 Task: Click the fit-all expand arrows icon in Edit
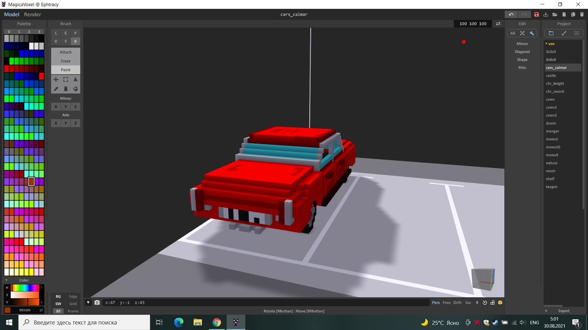(522, 33)
